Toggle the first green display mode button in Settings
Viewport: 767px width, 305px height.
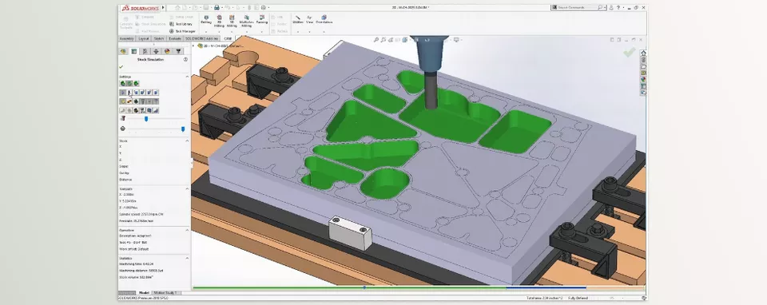pos(123,84)
